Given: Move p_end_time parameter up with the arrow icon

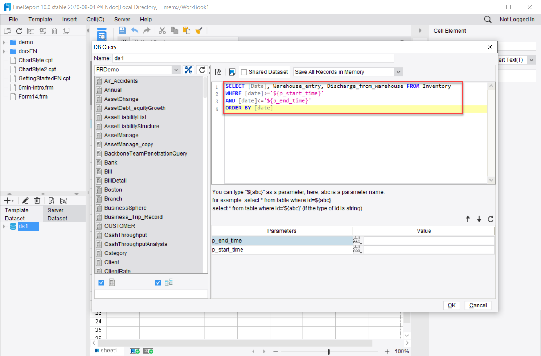Looking at the screenshot, I should pyautogui.click(x=468, y=219).
